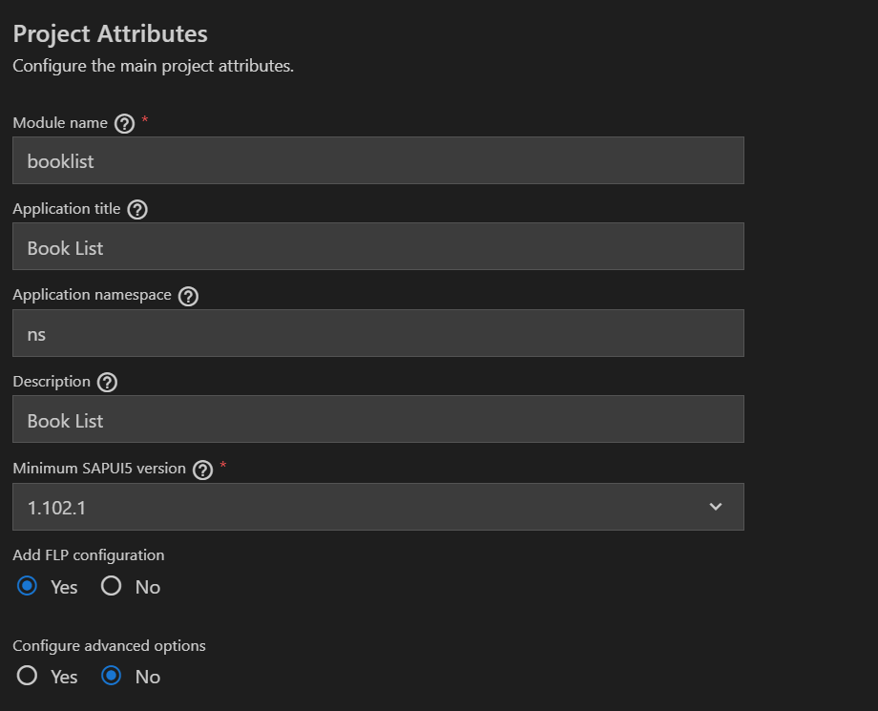Expand the Minimum SAPUI5 version dropdown chevron

point(716,507)
